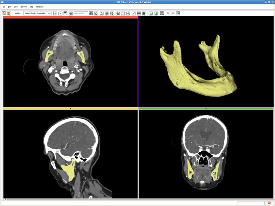The height and width of the screenshot is (206, 275).
Task: Click the Undo toolbar icon
Action: [x=151, y=13]
